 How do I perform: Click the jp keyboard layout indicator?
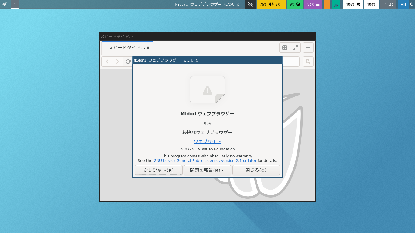pos(336,5)
